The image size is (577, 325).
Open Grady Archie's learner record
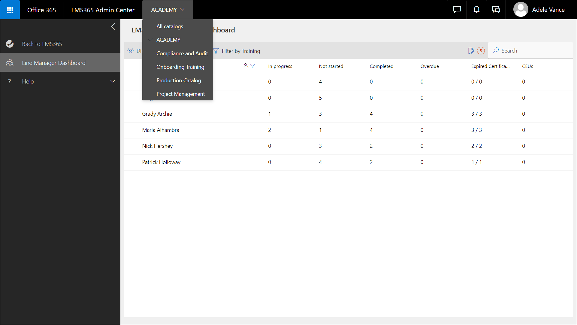point(157,114)
